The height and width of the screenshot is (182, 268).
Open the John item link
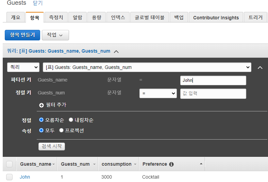(x=25, y=177)
